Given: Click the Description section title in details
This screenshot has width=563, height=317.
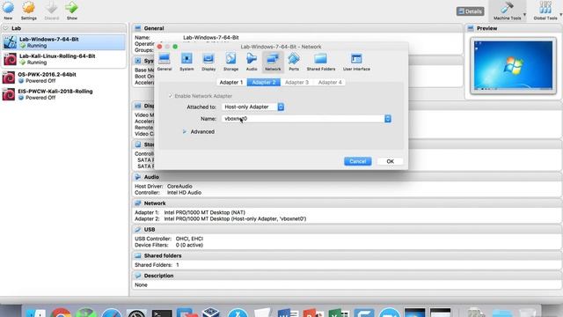Looking at the screenshot, I should pyautogui.click(x=158, y=276).
